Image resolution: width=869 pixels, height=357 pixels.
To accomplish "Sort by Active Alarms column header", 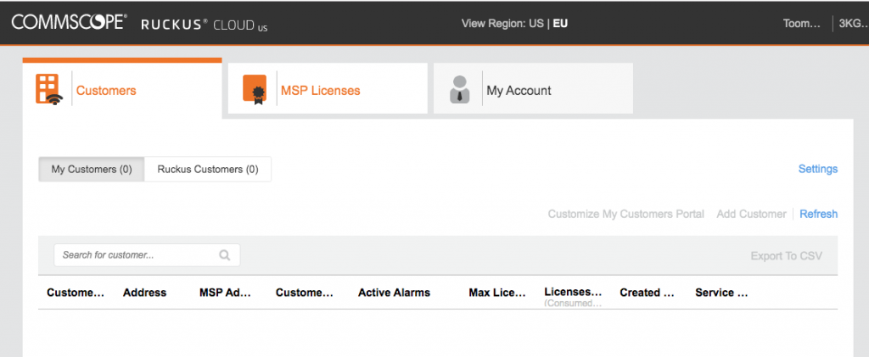I will 394,293.
